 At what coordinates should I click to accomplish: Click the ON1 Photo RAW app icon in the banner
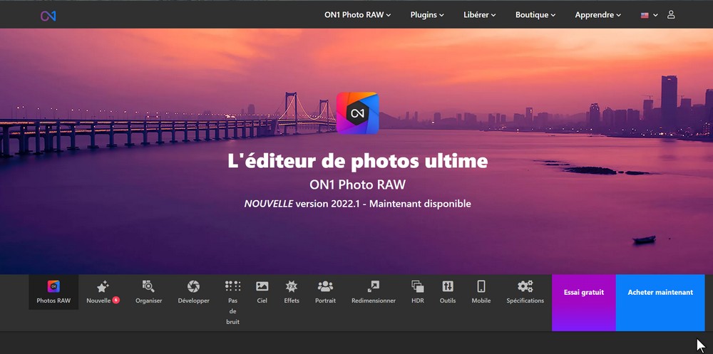[357, 113]
